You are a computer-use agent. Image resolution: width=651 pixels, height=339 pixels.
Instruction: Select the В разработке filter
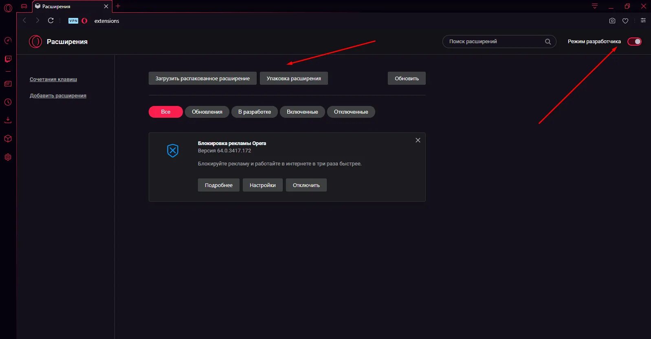[x=255, y=112]
